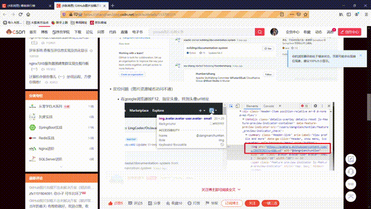Click the red 关注 follow button
The width and height of the screenshot is (371, 209).
pyautogui.click(x=252, y=203)
